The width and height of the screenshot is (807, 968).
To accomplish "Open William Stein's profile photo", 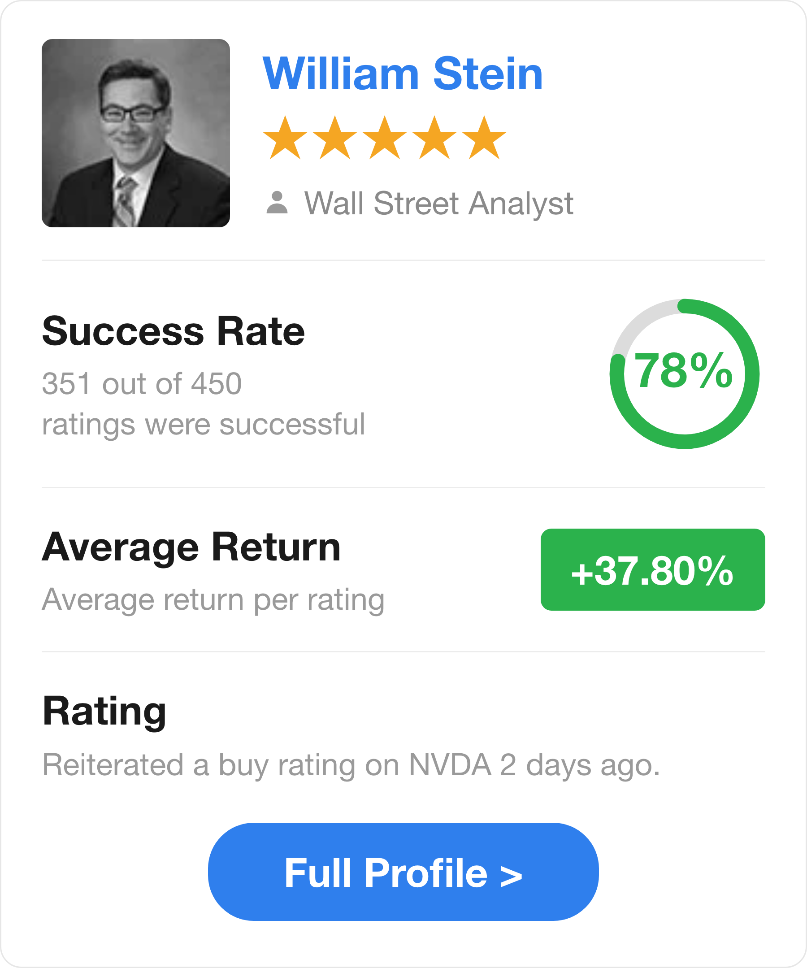I will tap(135, 133).
